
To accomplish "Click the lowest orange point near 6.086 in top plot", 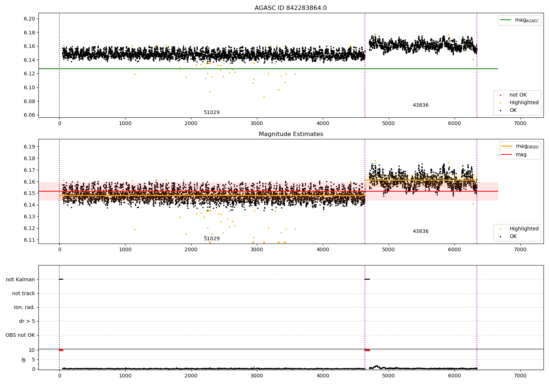I will pos(264,97).
